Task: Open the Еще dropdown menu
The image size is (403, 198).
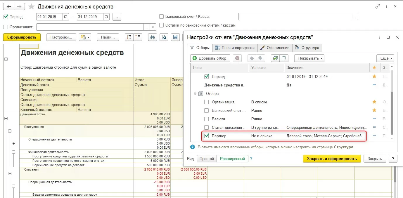Action: (x=385, y=58)
